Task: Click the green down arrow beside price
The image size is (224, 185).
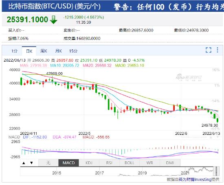Action: tap(54, 20)
